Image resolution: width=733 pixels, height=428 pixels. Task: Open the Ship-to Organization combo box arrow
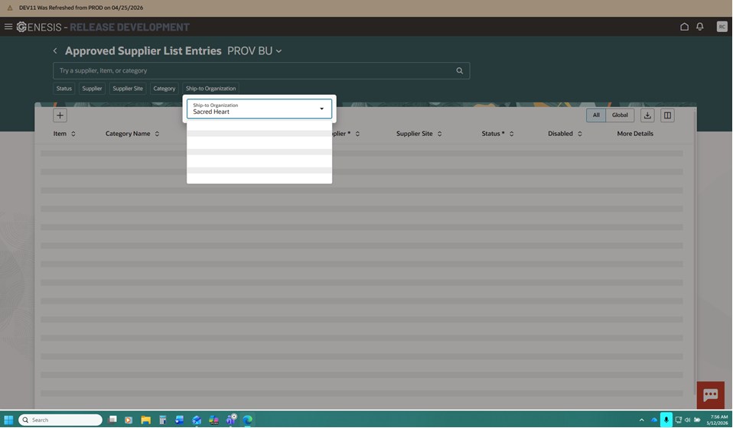point(321,109)
